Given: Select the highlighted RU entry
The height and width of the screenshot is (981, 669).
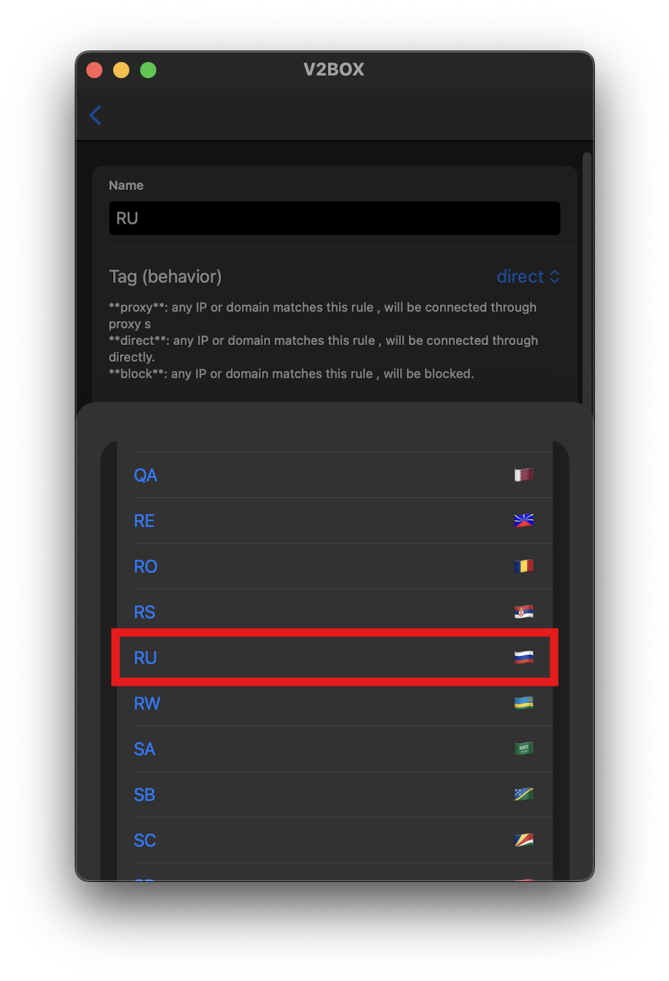Looking at the screenshot, I should click(146, 658).
